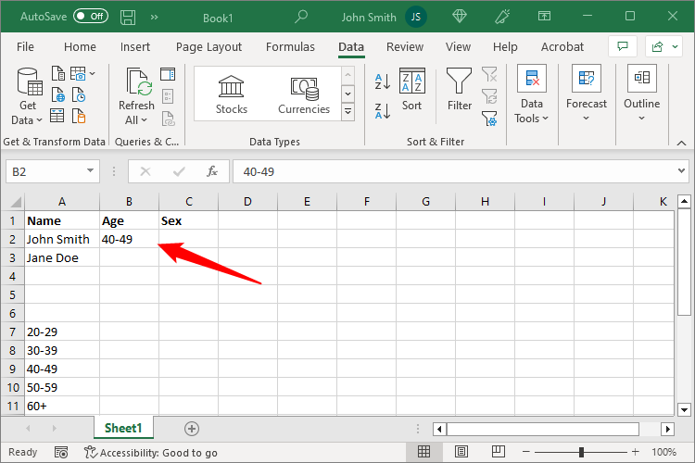The height and width of the screenshot is (463, 695).
Task: Select the Stocks data type
Action: coord(232,94)
